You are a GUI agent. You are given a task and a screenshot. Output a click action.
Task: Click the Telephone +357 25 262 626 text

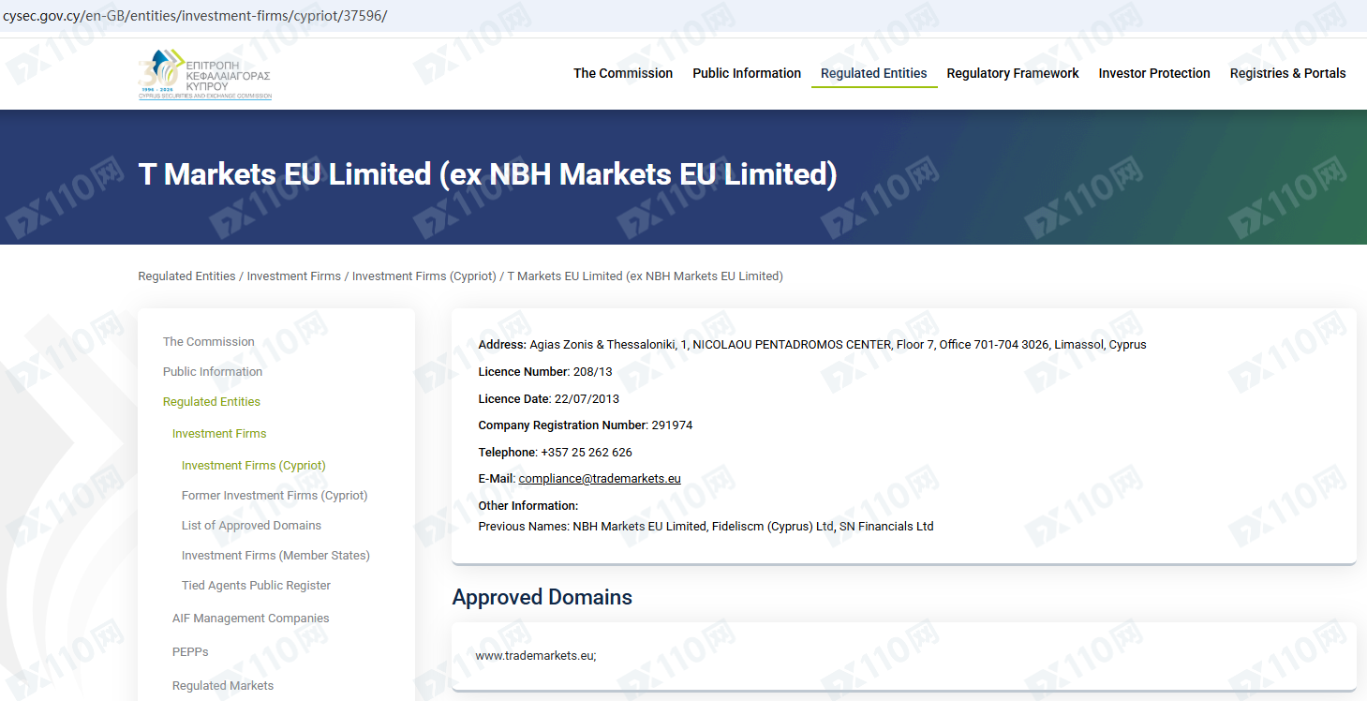[556, 453]
